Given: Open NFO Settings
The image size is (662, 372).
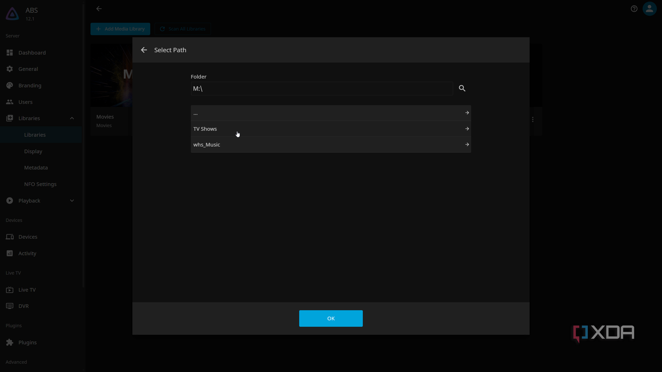Looking at the screenshot, I should point(41,184).
